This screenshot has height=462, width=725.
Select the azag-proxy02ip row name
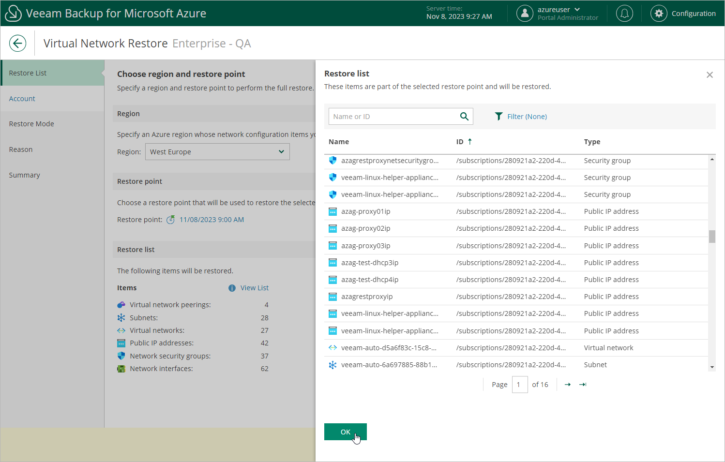click(x=365, y=228)
